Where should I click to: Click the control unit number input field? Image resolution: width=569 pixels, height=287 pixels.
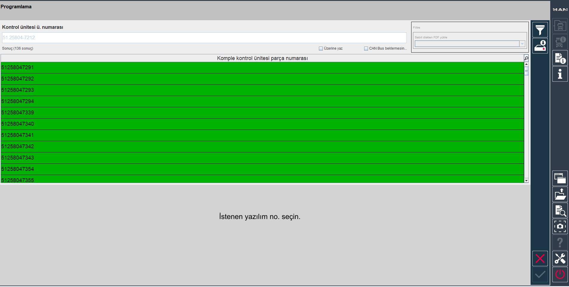click(204, 38)
